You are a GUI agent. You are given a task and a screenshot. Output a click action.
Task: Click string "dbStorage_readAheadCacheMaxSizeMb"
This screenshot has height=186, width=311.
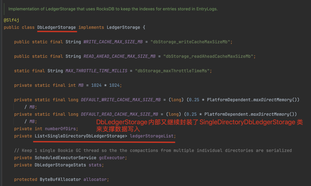208,56
